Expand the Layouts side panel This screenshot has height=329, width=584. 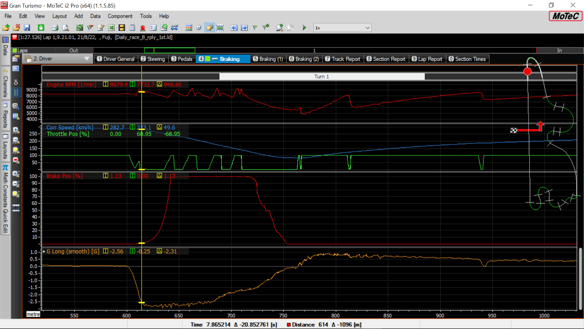point(5,147)
